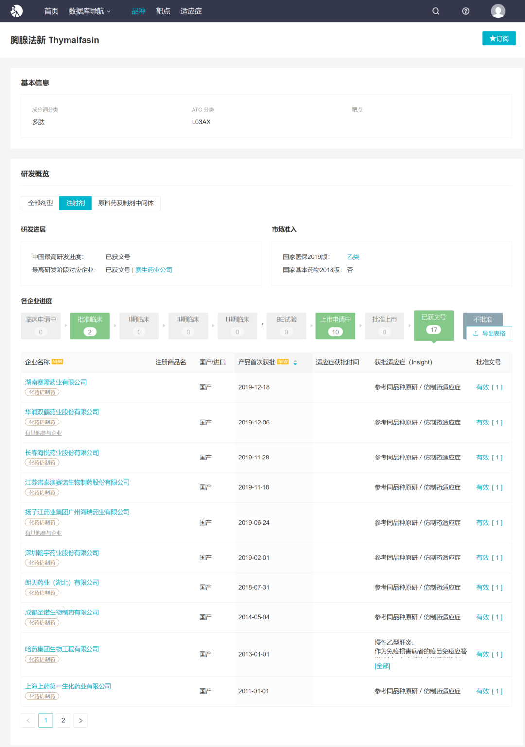Image resolution: width=525 pixels, height=747 pixels.
Task: Select the 原料药及制剂中间体 tab
Action: pos(126,203)
